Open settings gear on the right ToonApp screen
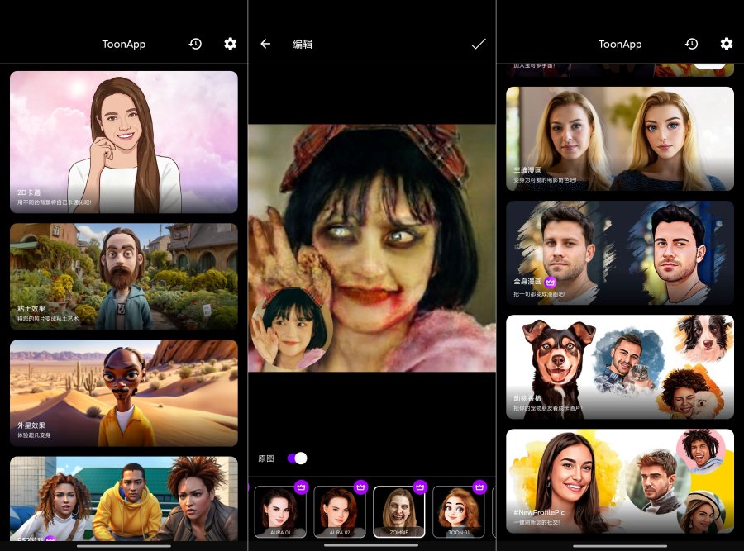Screen dimensions: 744x551 [726, 44]
